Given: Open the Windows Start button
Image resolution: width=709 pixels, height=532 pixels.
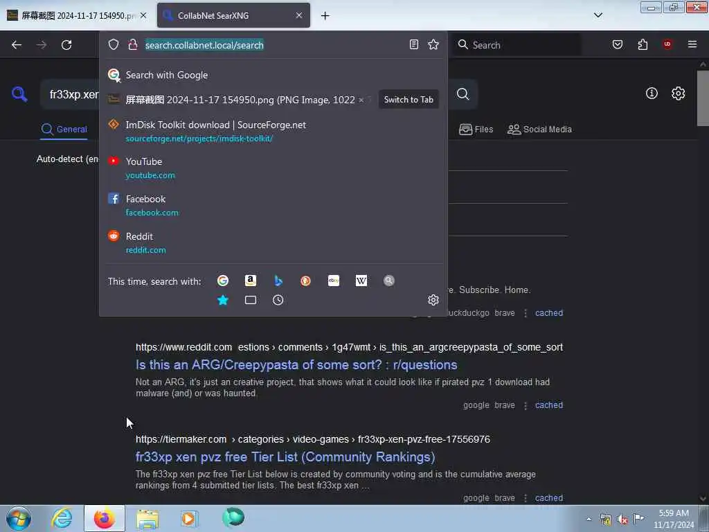Looking at the screenshot, I should click(19, 518).
